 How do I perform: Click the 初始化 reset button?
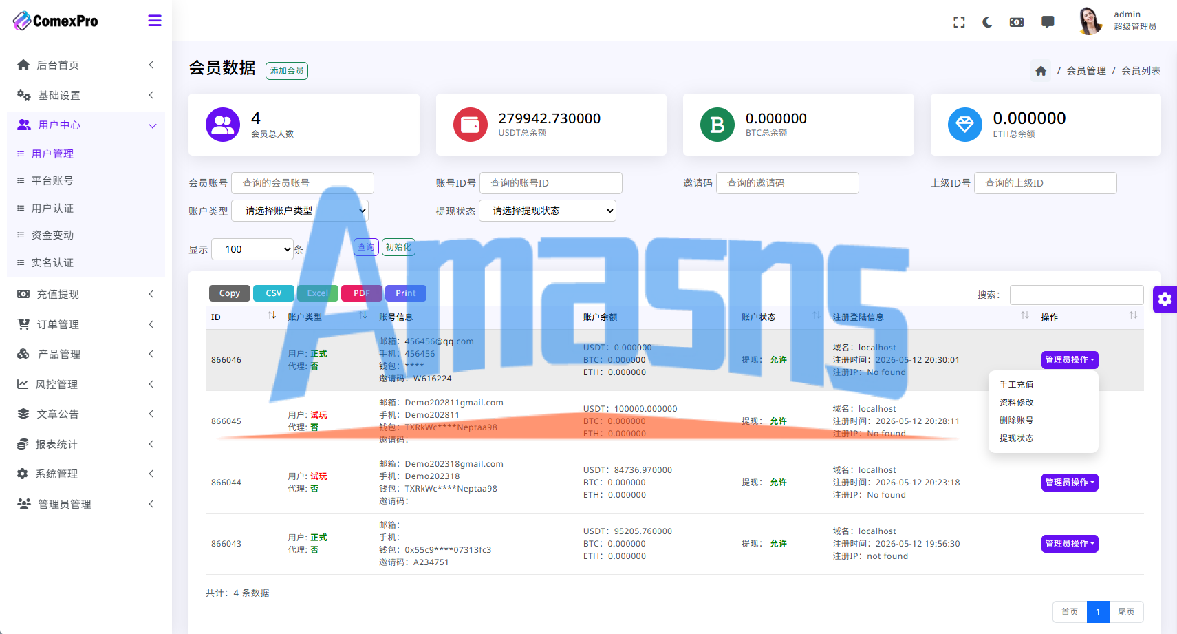(x=398, y=247)
